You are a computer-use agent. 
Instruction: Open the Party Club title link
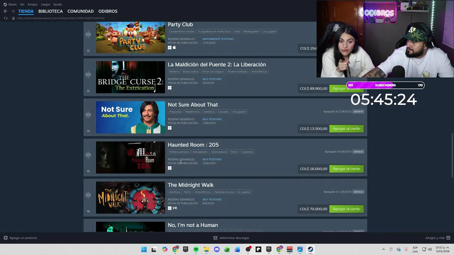coord(180,24)
